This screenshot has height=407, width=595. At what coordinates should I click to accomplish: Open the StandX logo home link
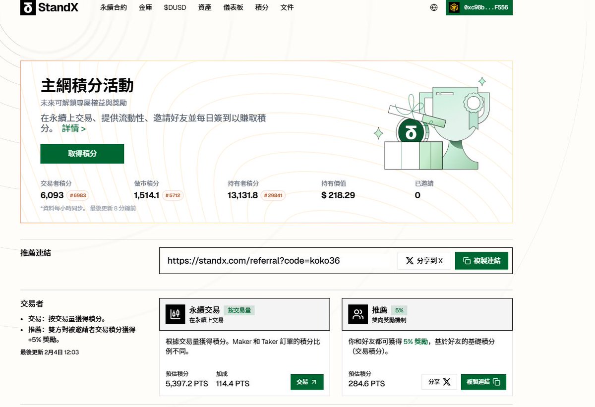coord(49,7)
